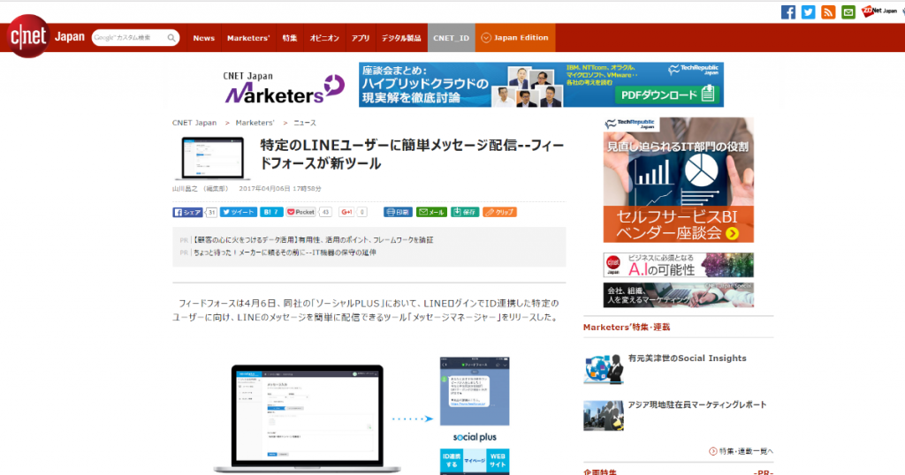This screenshot has height=475, width=905.
Task: Print the article with 印刷 button
Action: pos(399,212)
